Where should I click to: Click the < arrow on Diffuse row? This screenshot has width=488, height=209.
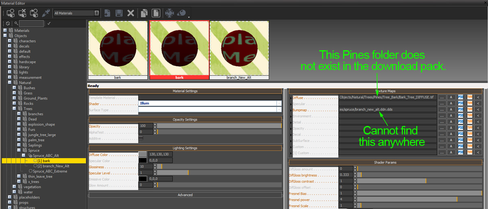click(478, 97)
